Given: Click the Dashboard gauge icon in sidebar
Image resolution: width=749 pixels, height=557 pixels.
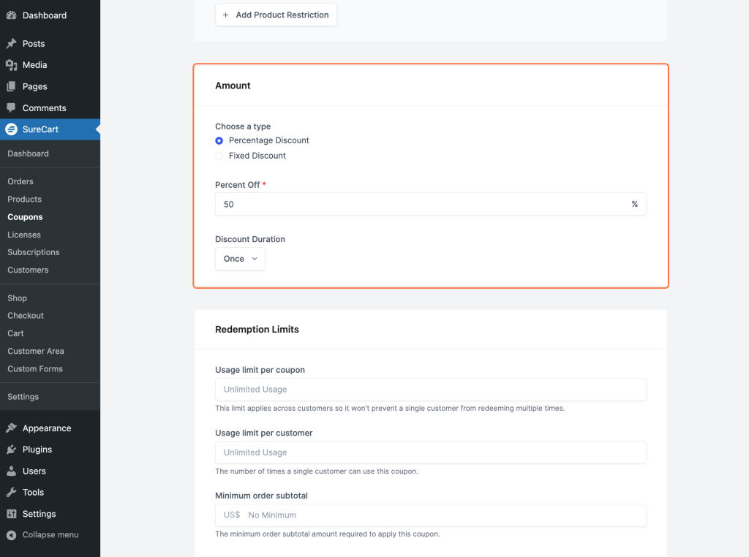Looking at the screenshot, I should (x=11, y=15).
